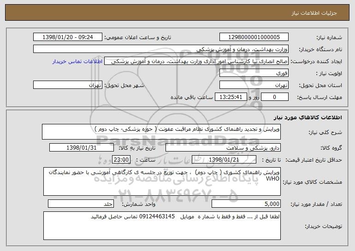This screenshot has height=251, width=355.
Task: Click the unit field showing 'جلد'
Action: [81, 204]
